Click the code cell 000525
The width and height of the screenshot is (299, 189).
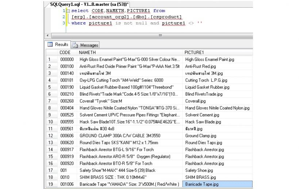67,115
